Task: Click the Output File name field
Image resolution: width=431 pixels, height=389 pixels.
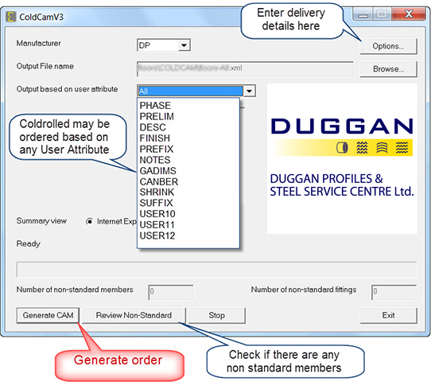Action: (x=245, y=68)
